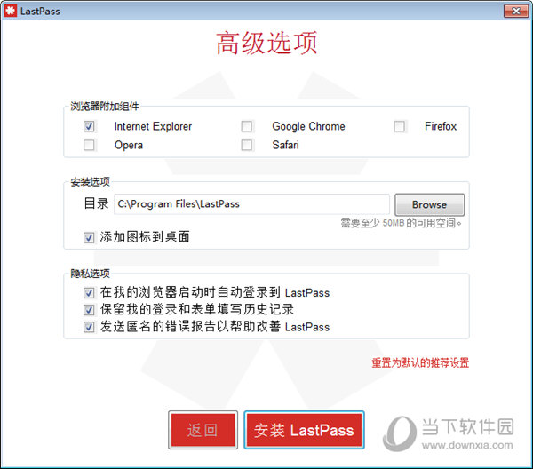Click the Internet Explorer label text
533x469 pixels.
click(153, 126)
